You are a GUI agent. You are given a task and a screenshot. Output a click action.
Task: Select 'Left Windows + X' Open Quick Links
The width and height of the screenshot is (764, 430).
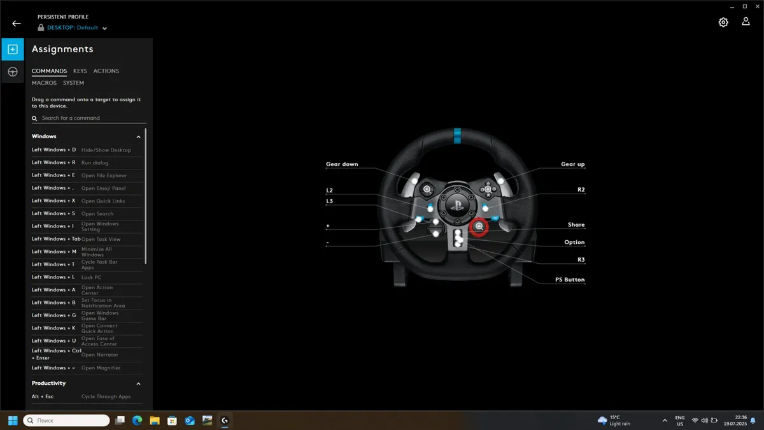(x=87, y=201)
